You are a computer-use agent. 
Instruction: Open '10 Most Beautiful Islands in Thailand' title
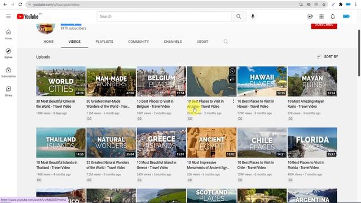coord(56,165)
